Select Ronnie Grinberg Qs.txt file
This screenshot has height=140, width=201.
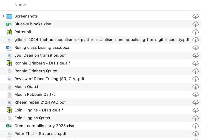[36, 71]
